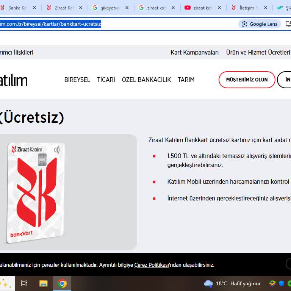Open the TİCARİ menu

[106, 80]
